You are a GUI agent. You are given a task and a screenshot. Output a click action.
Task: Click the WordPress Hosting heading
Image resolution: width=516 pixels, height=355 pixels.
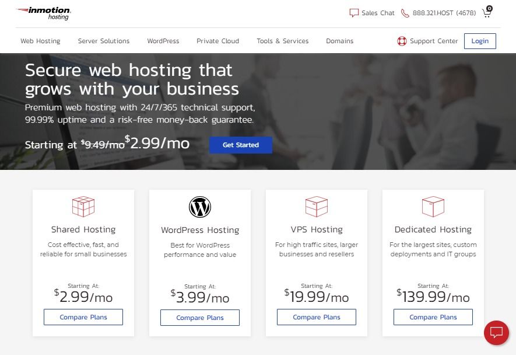coord(200,230)
